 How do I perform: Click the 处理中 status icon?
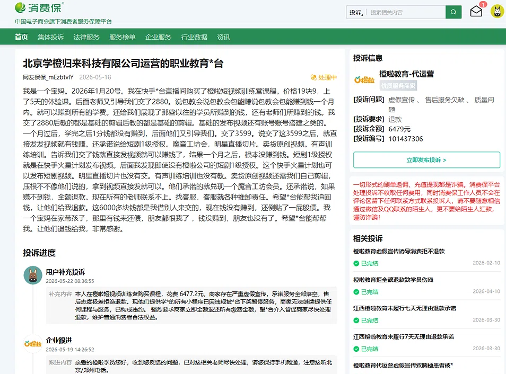tap(313, 77)
